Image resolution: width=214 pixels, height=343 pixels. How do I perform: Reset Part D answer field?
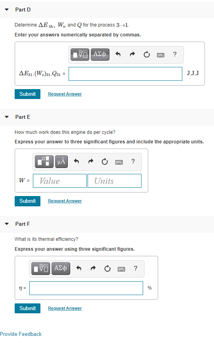click(x=147, y=54)
